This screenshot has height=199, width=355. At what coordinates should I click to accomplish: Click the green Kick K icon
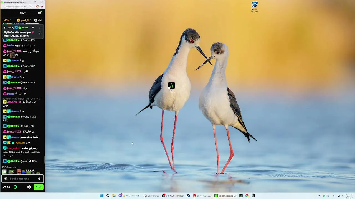[x=15, y=187]
